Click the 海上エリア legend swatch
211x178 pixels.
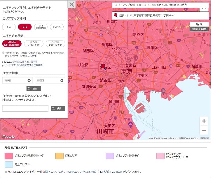pos(9,165)
